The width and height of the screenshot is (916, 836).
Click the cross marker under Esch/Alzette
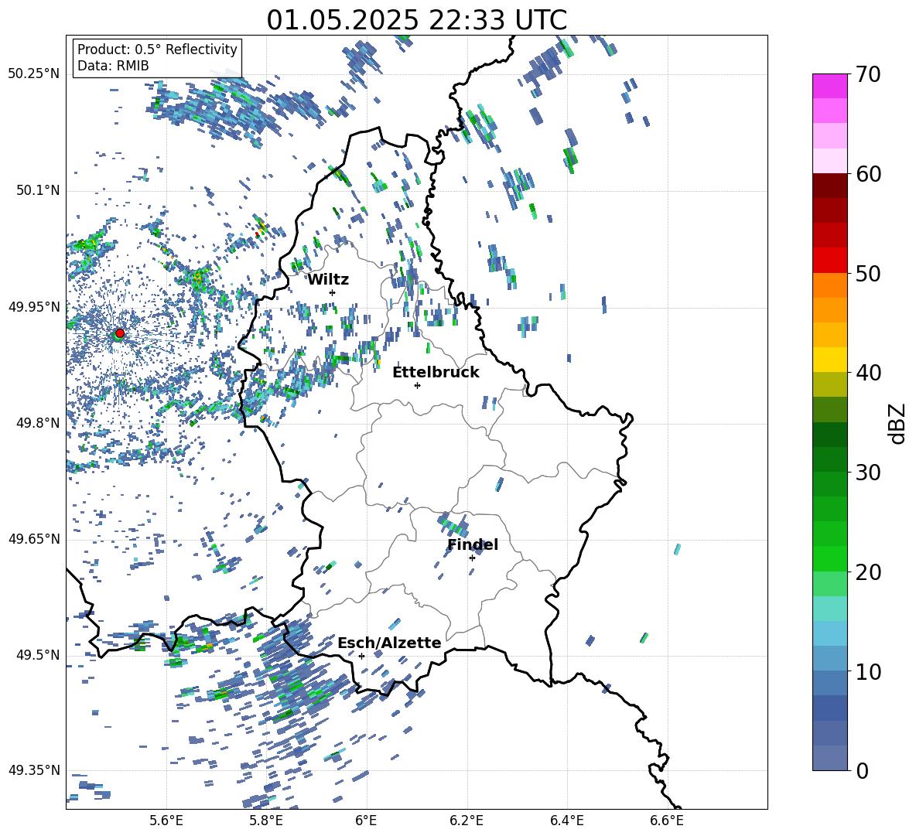coord(361,656)
